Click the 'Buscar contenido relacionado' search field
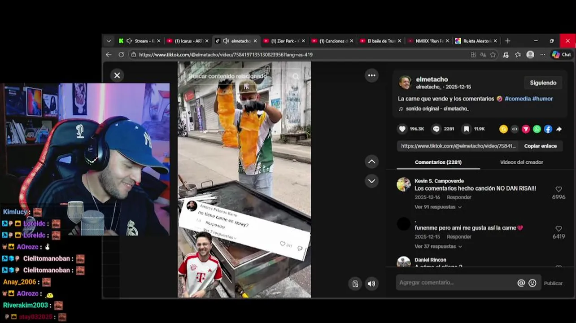 (x=227, y=76)
